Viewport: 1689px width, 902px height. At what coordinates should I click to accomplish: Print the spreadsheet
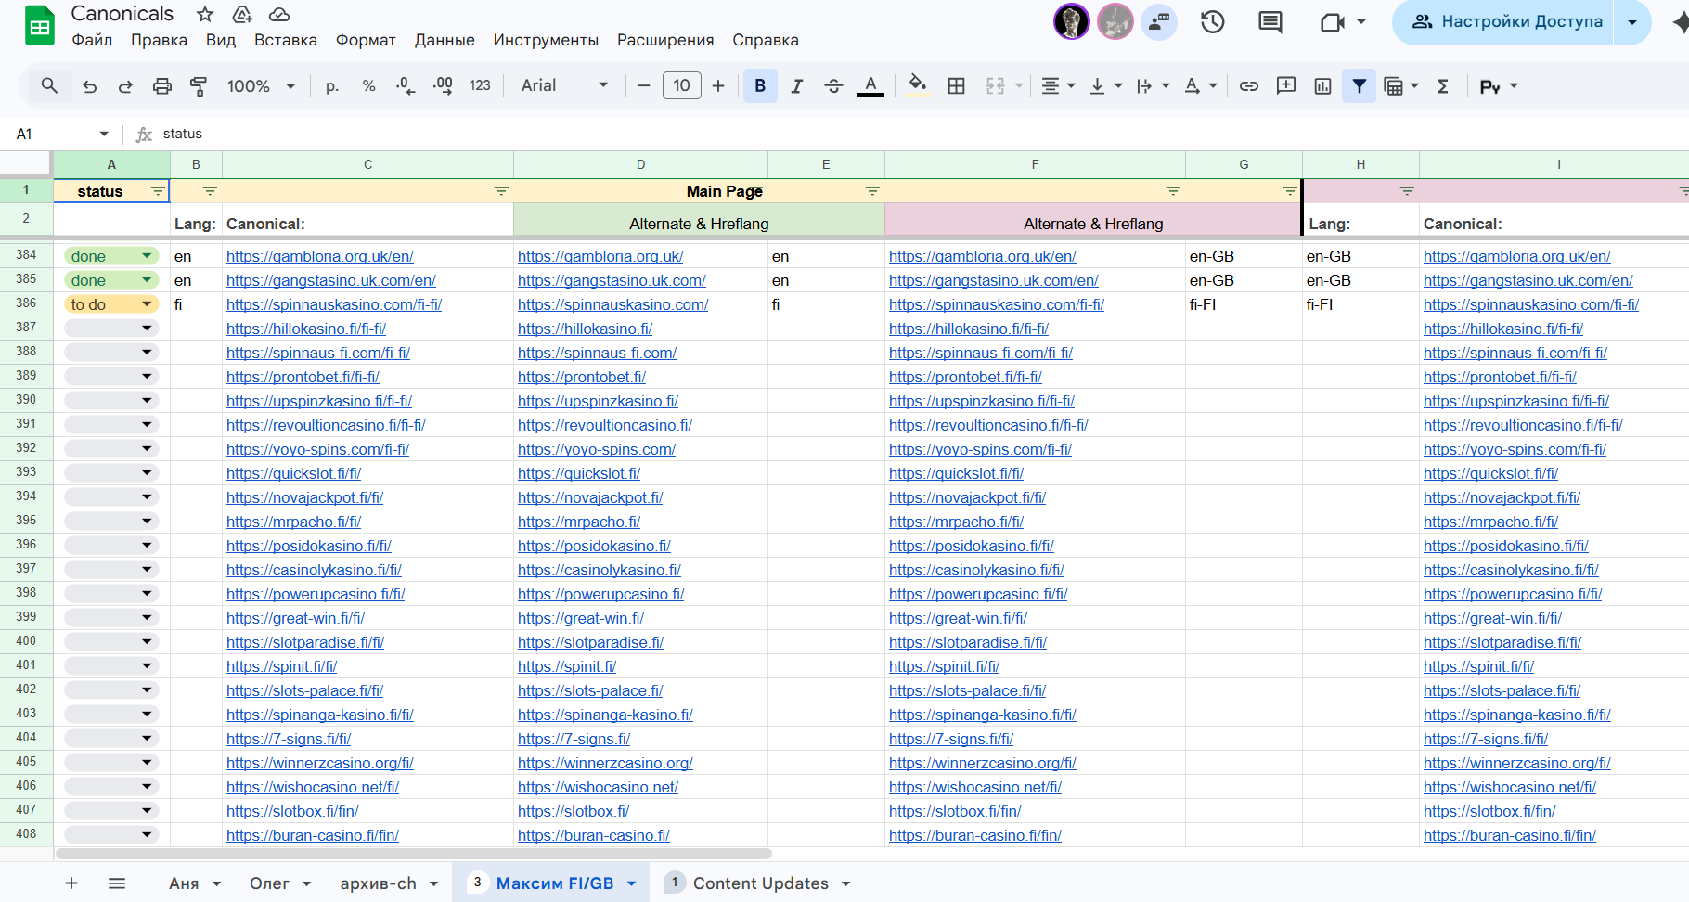click(162, 86)
